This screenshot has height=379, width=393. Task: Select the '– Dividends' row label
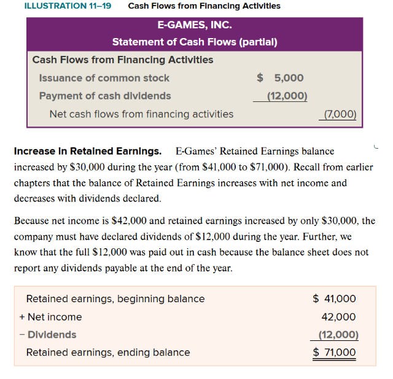point(48,335)
